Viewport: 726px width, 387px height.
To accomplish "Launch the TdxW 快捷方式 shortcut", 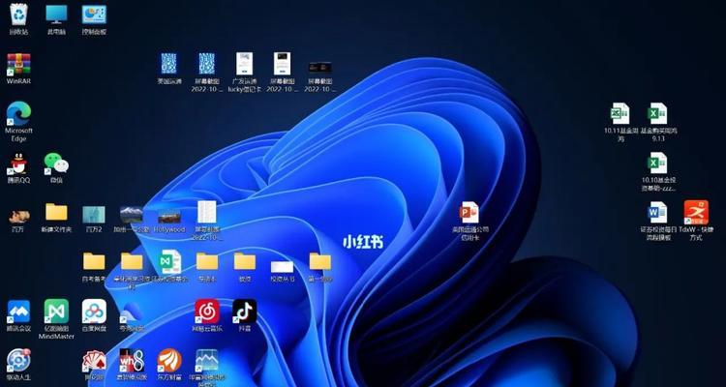I will [696, 213].
